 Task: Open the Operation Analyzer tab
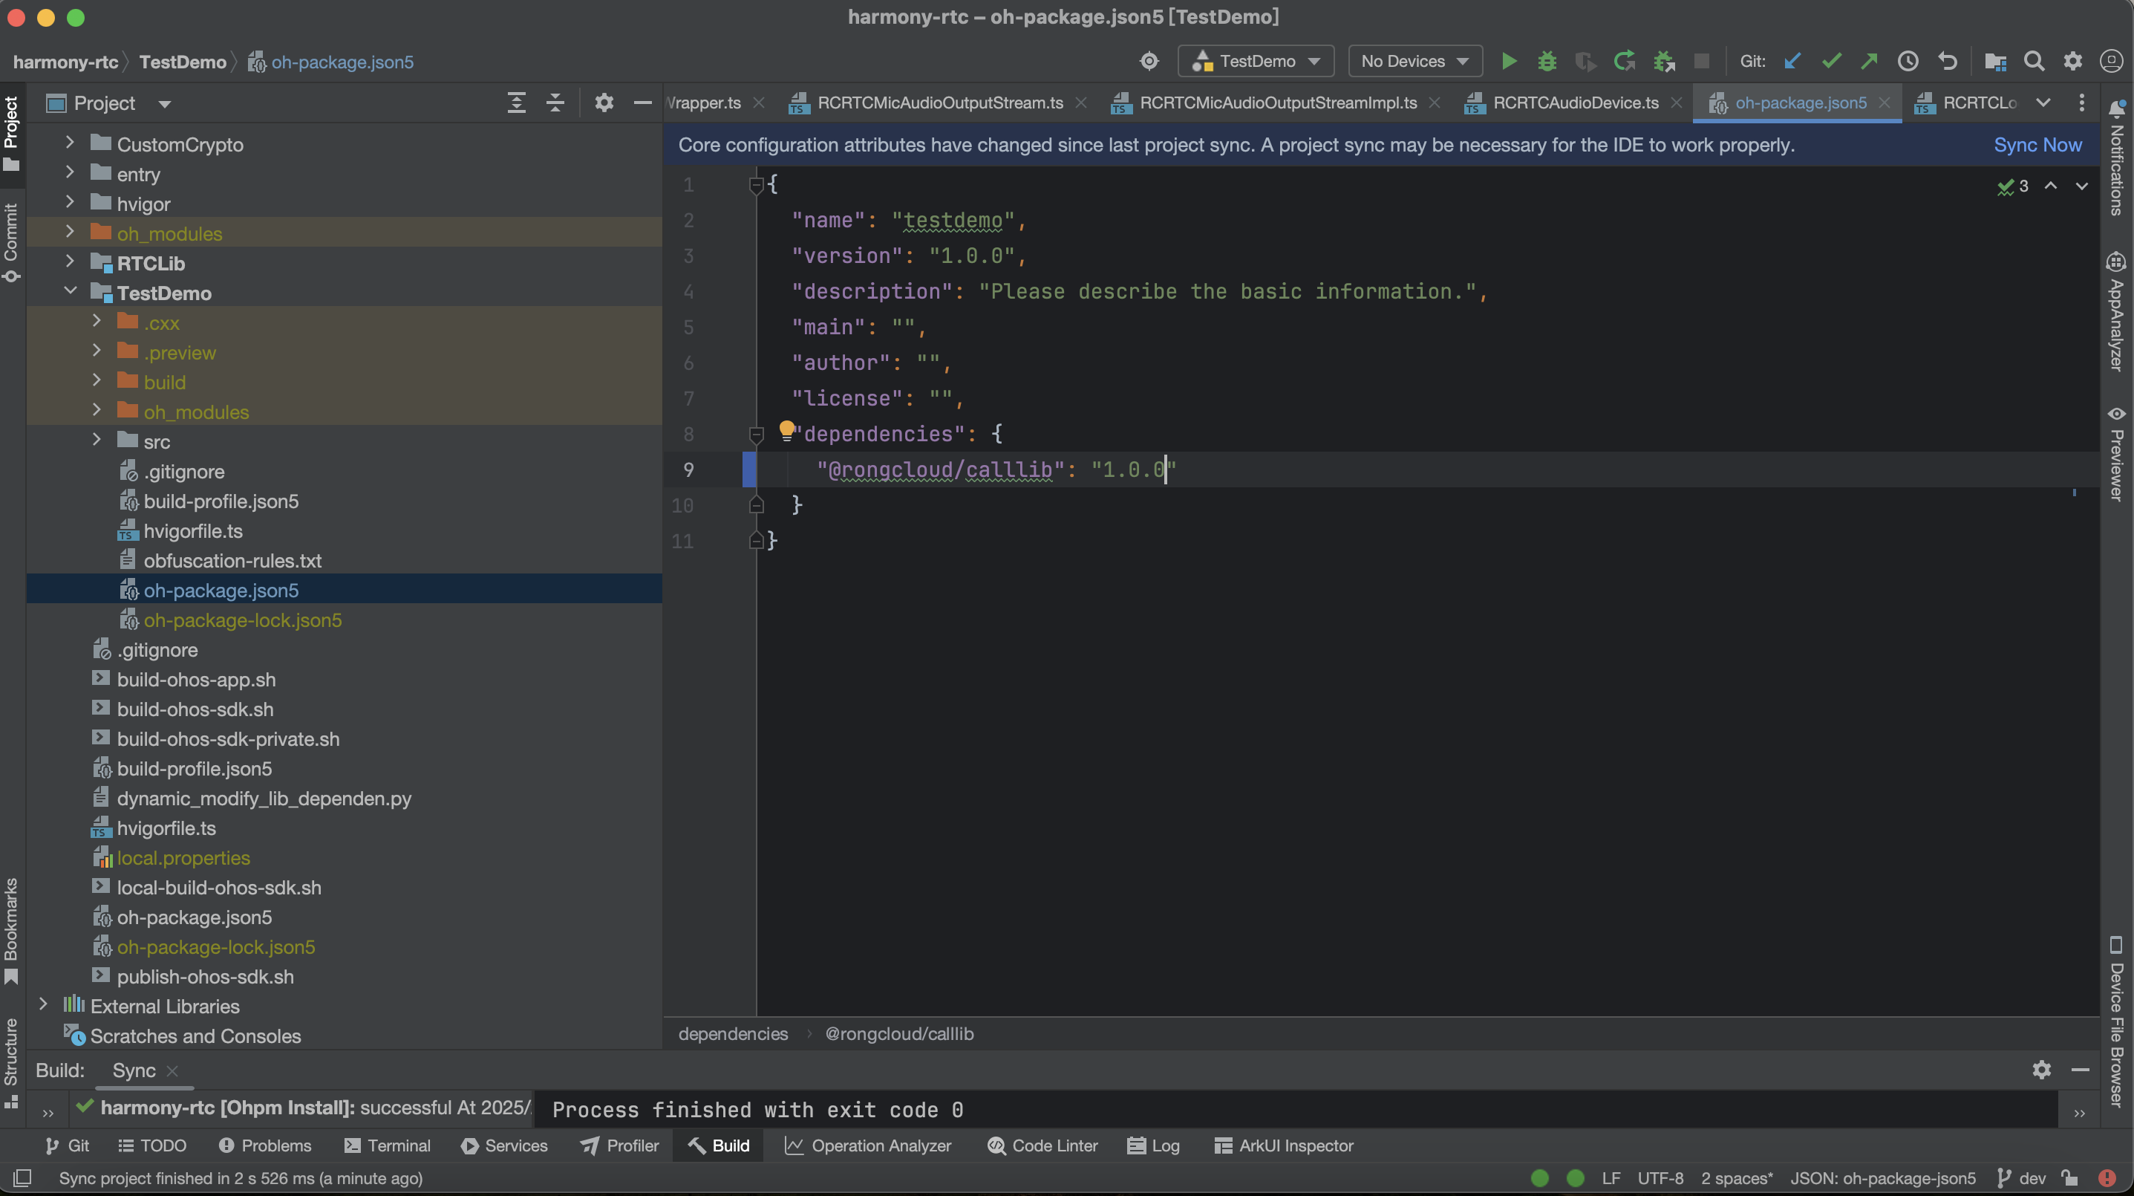(x=868, y=1145)
